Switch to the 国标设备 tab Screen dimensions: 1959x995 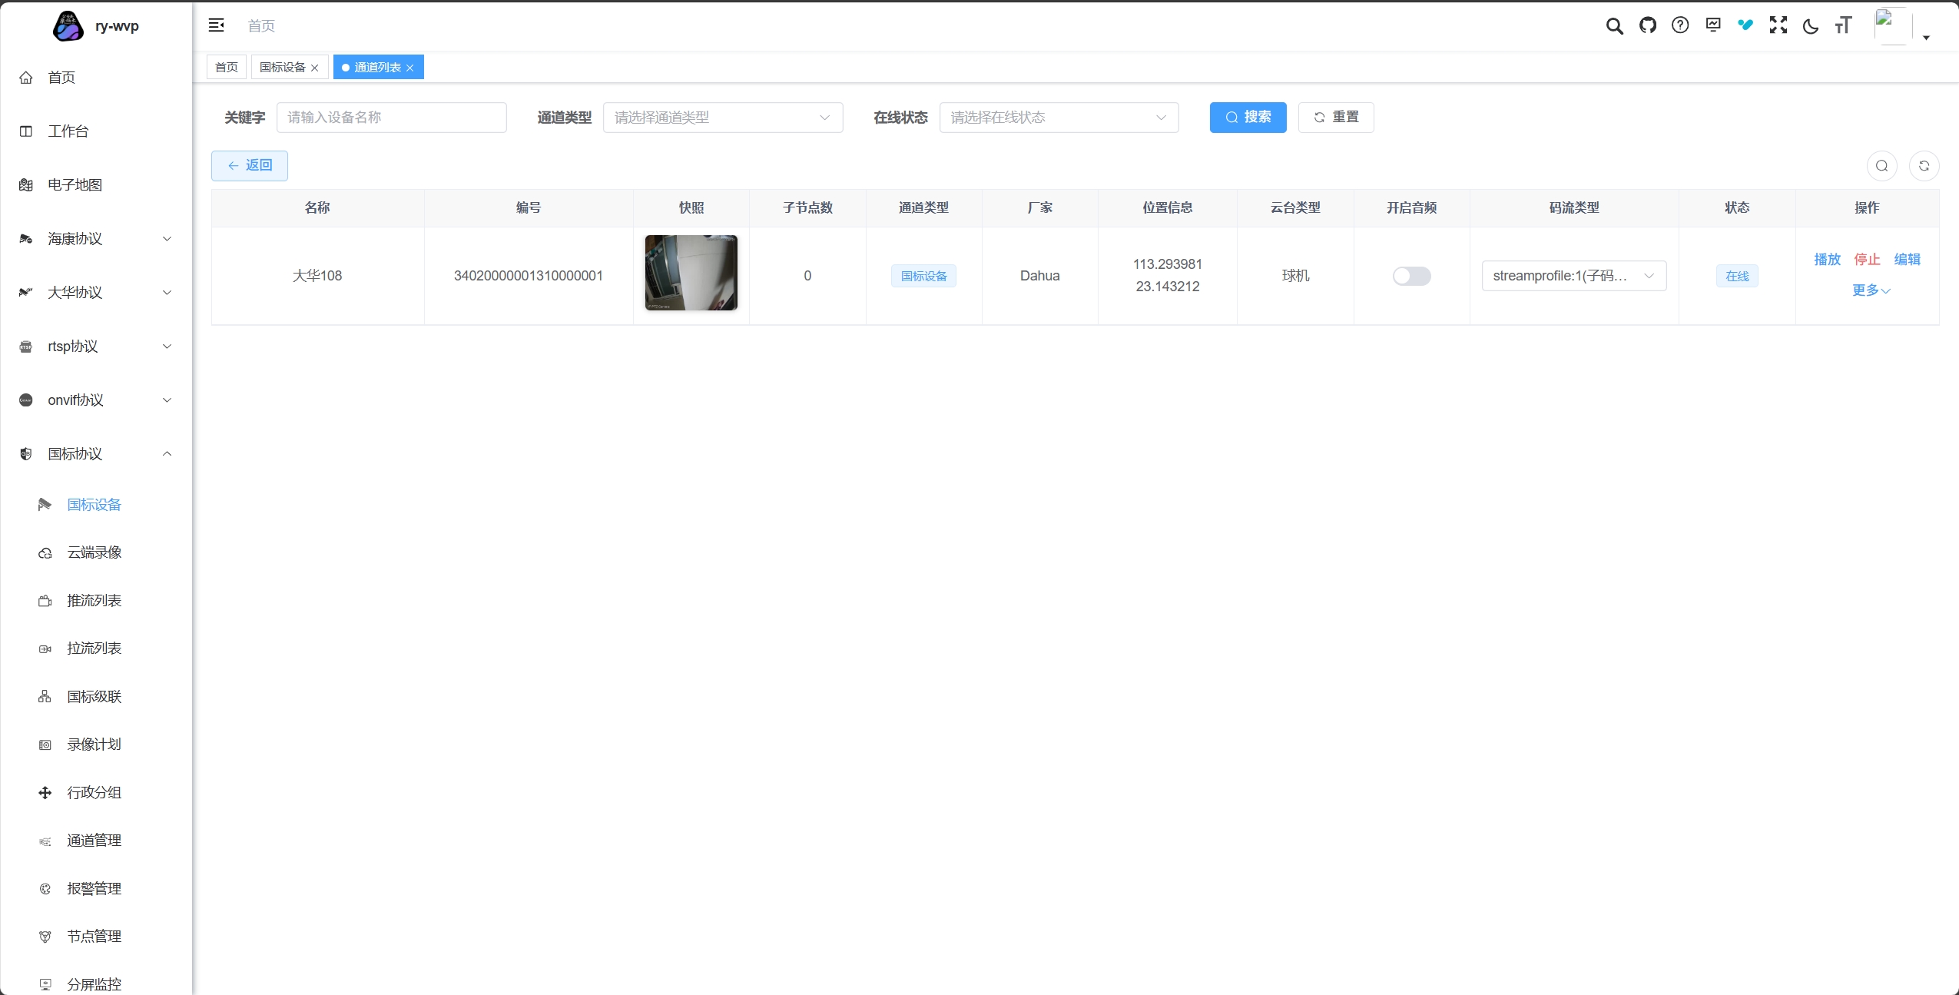[283, 68]
